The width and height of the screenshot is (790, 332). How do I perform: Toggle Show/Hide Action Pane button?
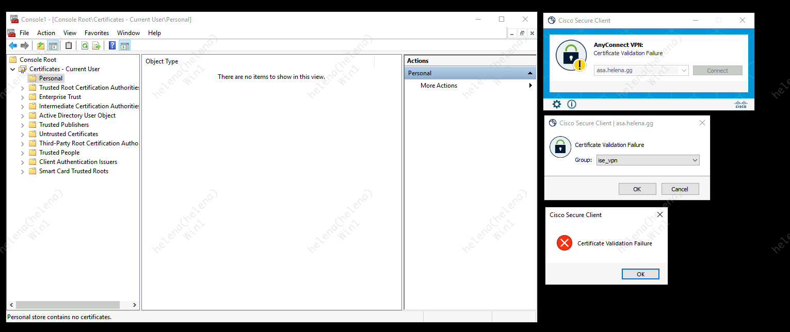click(124, 46)
